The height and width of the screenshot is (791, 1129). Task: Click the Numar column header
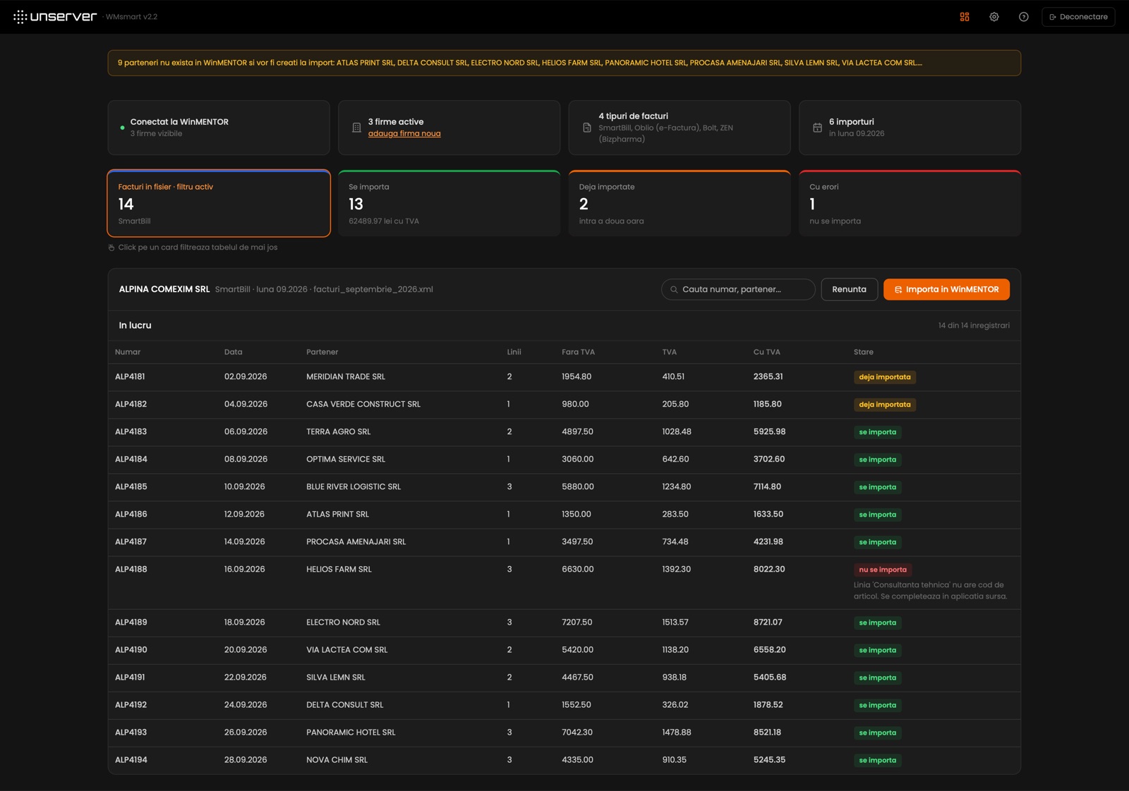point(128,352)
